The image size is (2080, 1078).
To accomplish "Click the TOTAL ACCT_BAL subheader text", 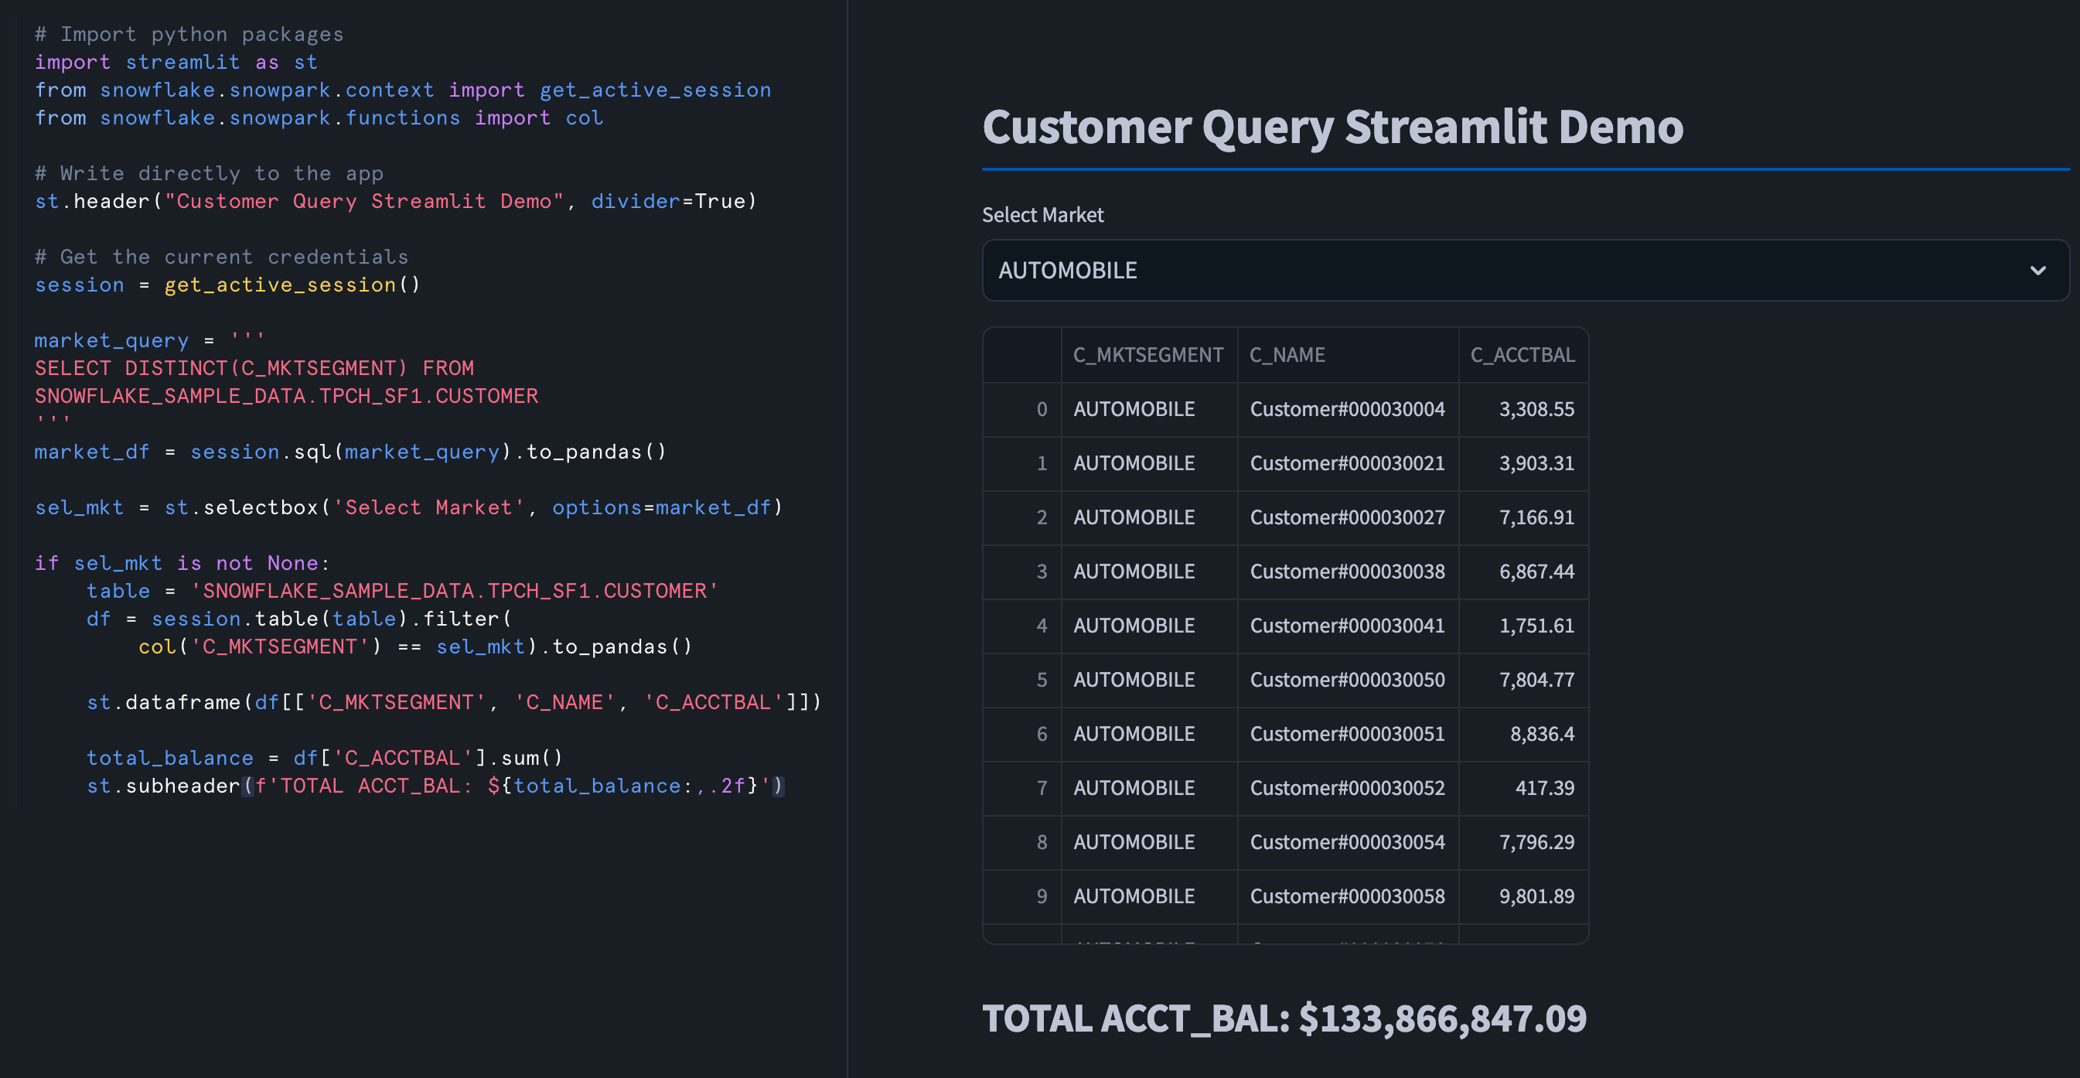I will tap(1284, 1018).
